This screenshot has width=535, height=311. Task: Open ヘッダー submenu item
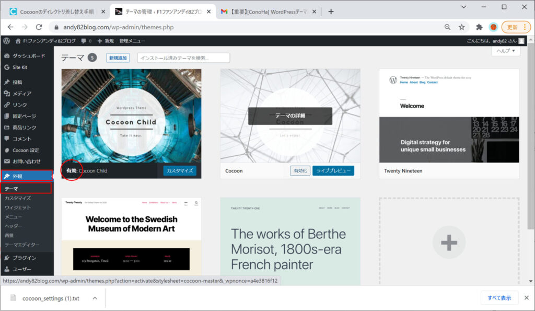coord(13,226)
